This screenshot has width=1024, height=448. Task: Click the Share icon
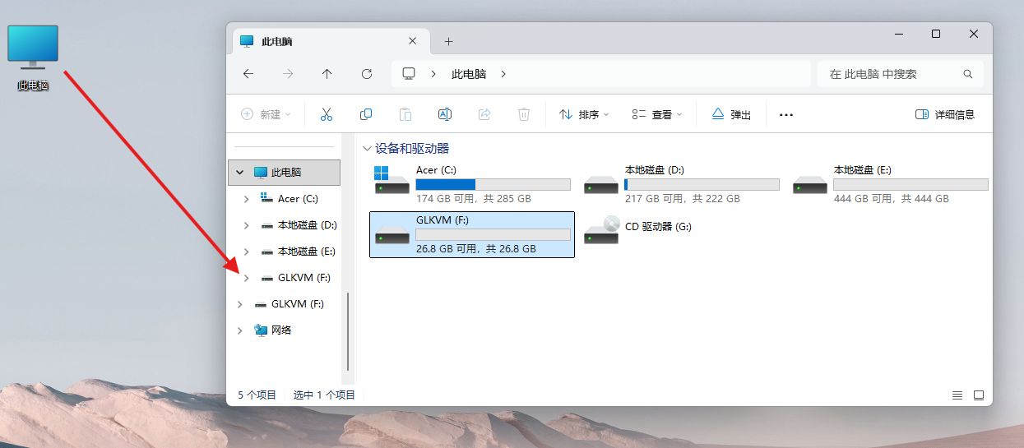click(x=484, y=115)
